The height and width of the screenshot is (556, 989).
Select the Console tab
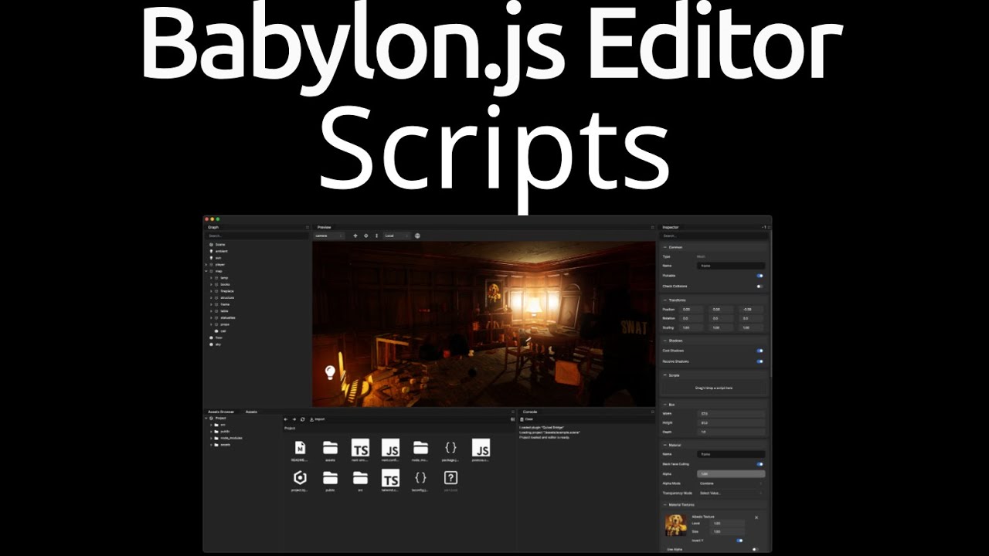(x=530, y=412)
